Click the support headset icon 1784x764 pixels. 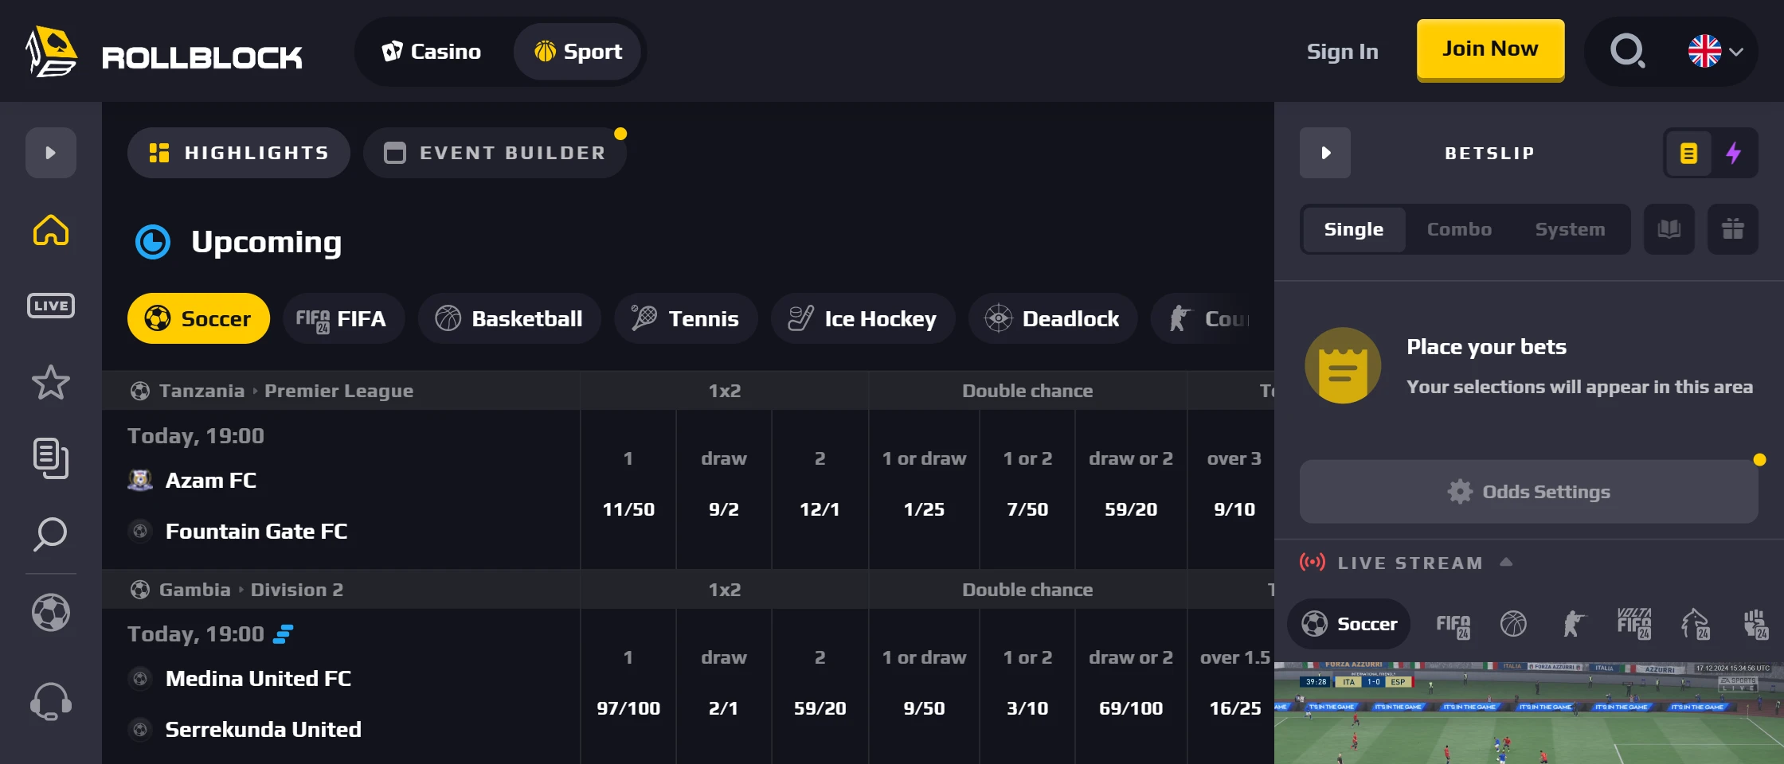tap(50, 702)
